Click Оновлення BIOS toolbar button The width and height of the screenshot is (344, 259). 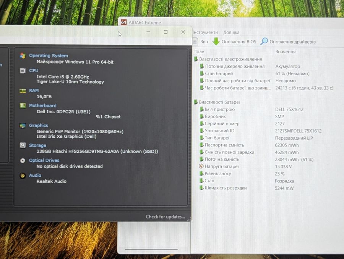[234, 42]
